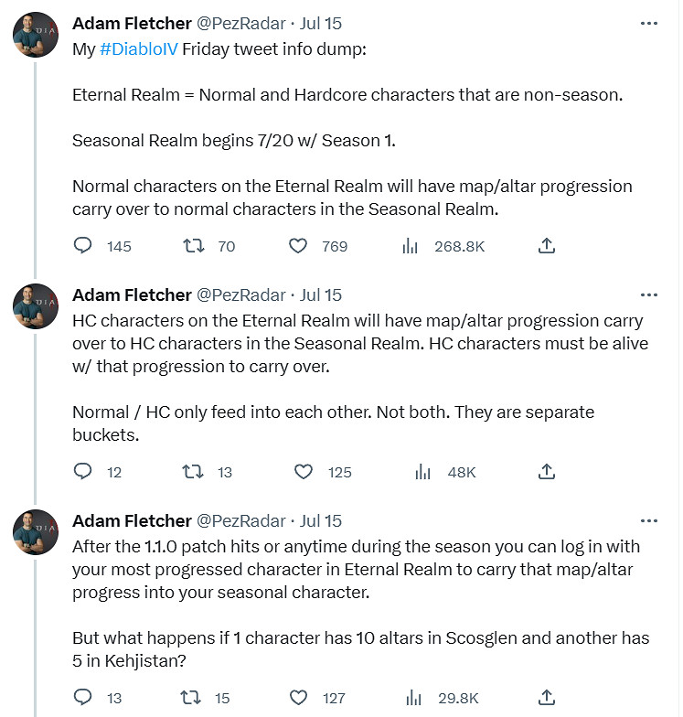Retweet the tweet with 13 retweets
The width and height of the screenshot is (683, 717).
[193, 472]
